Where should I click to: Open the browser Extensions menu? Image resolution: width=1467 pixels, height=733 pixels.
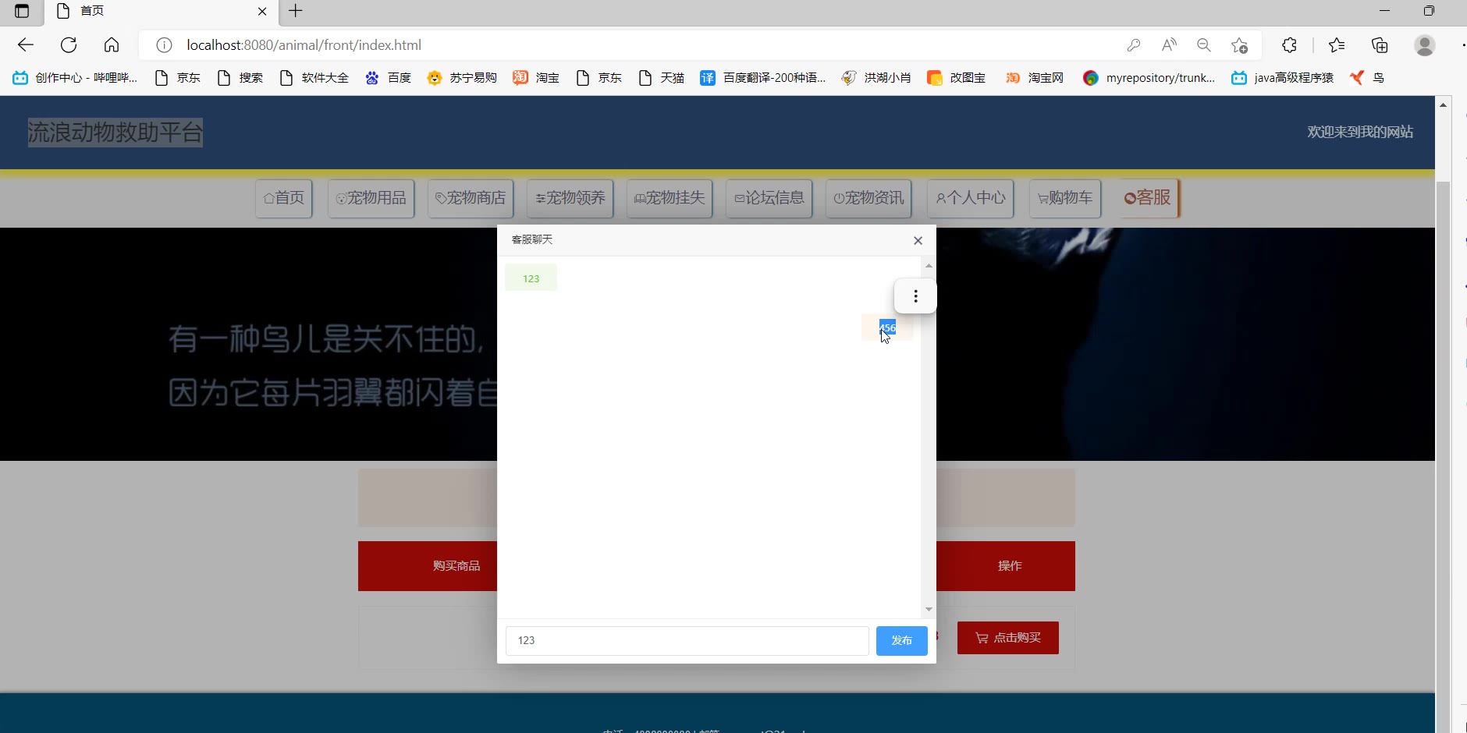click(1290, 45)
